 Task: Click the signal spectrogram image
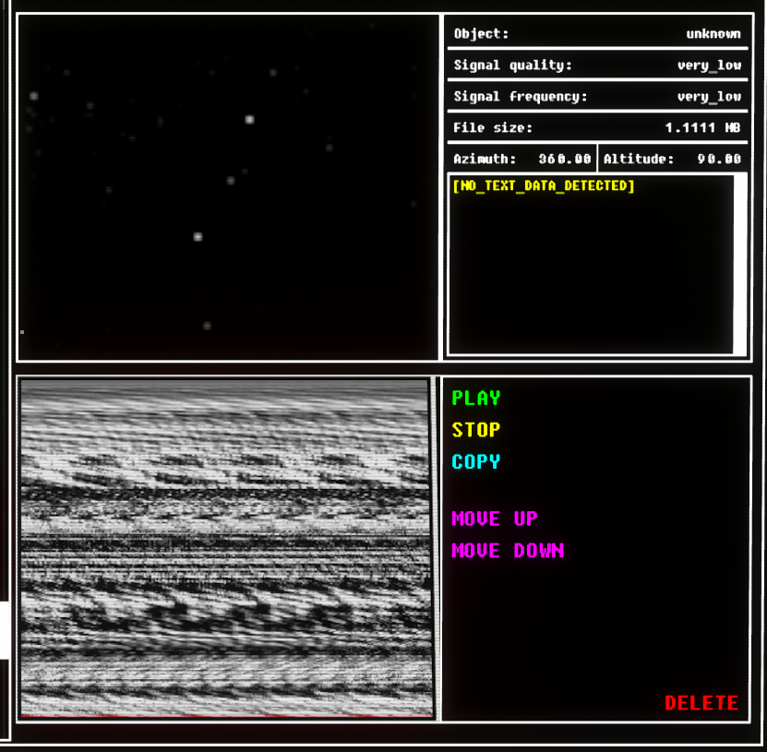click(226, 546)
